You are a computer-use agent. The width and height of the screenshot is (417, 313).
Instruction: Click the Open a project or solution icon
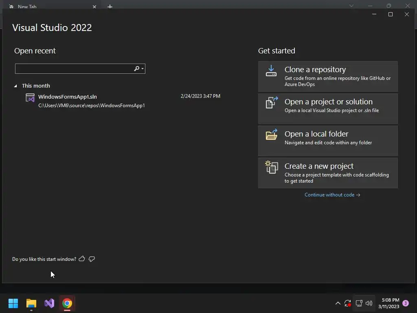coord(272,102)
